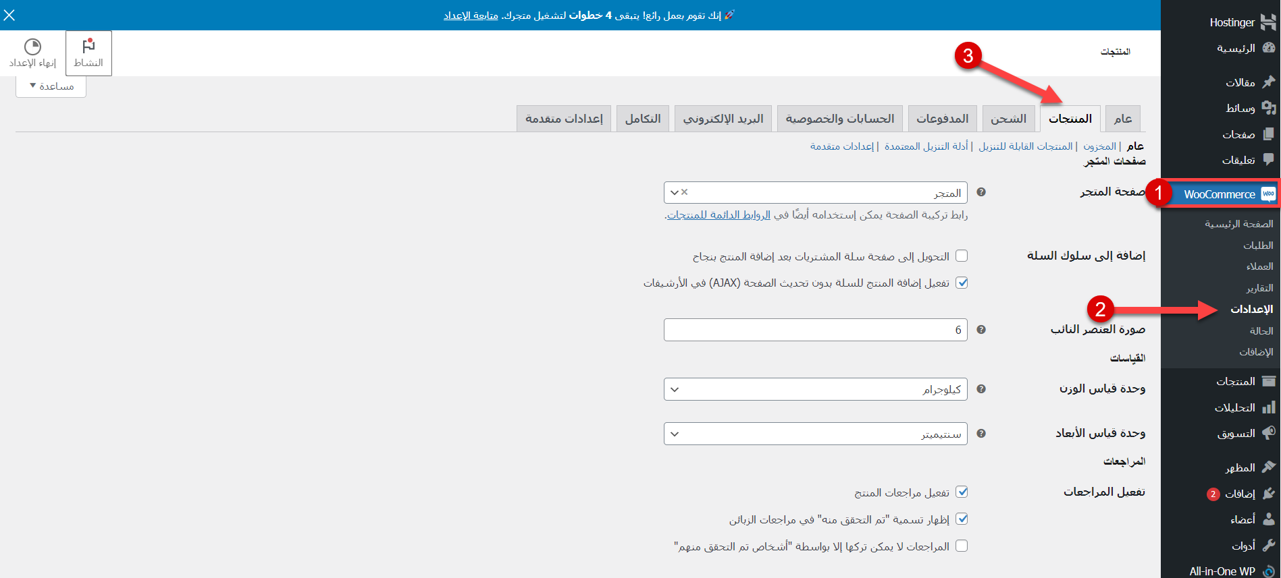Click the تعليقات comments bubble icon
The width and height of the screenshot is (1281, 578).
pyautogui.click(x=1268, y=160)
